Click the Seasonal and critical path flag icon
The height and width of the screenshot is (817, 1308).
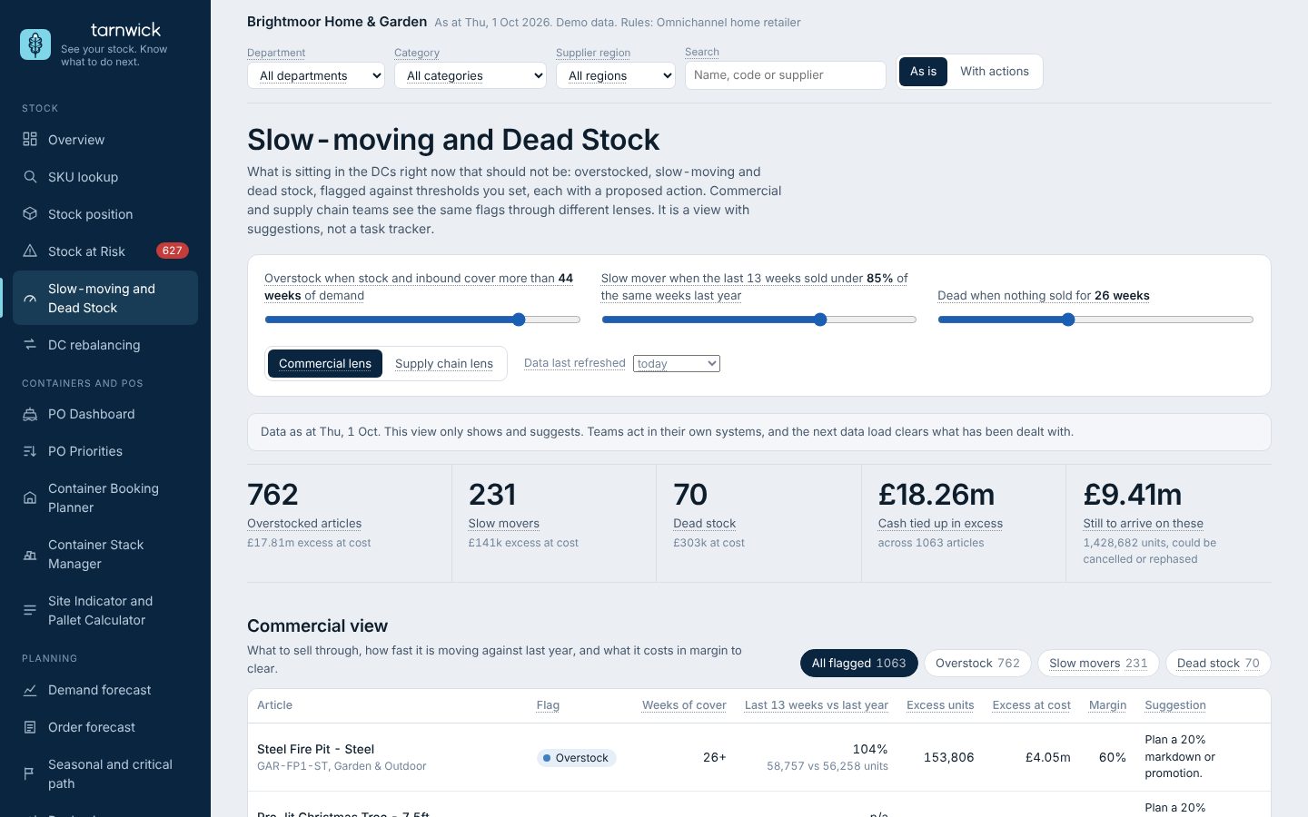tap(30, 773)
